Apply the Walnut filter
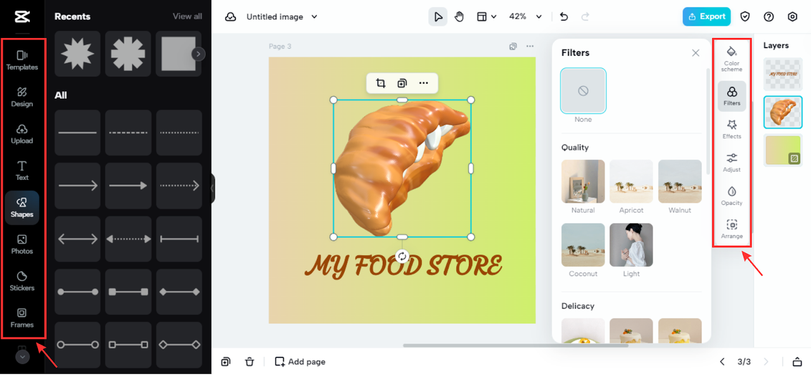The image size is (811, 377). 680,181
